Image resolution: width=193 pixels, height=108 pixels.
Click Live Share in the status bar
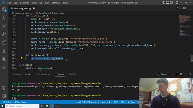[x=20, y=102]
